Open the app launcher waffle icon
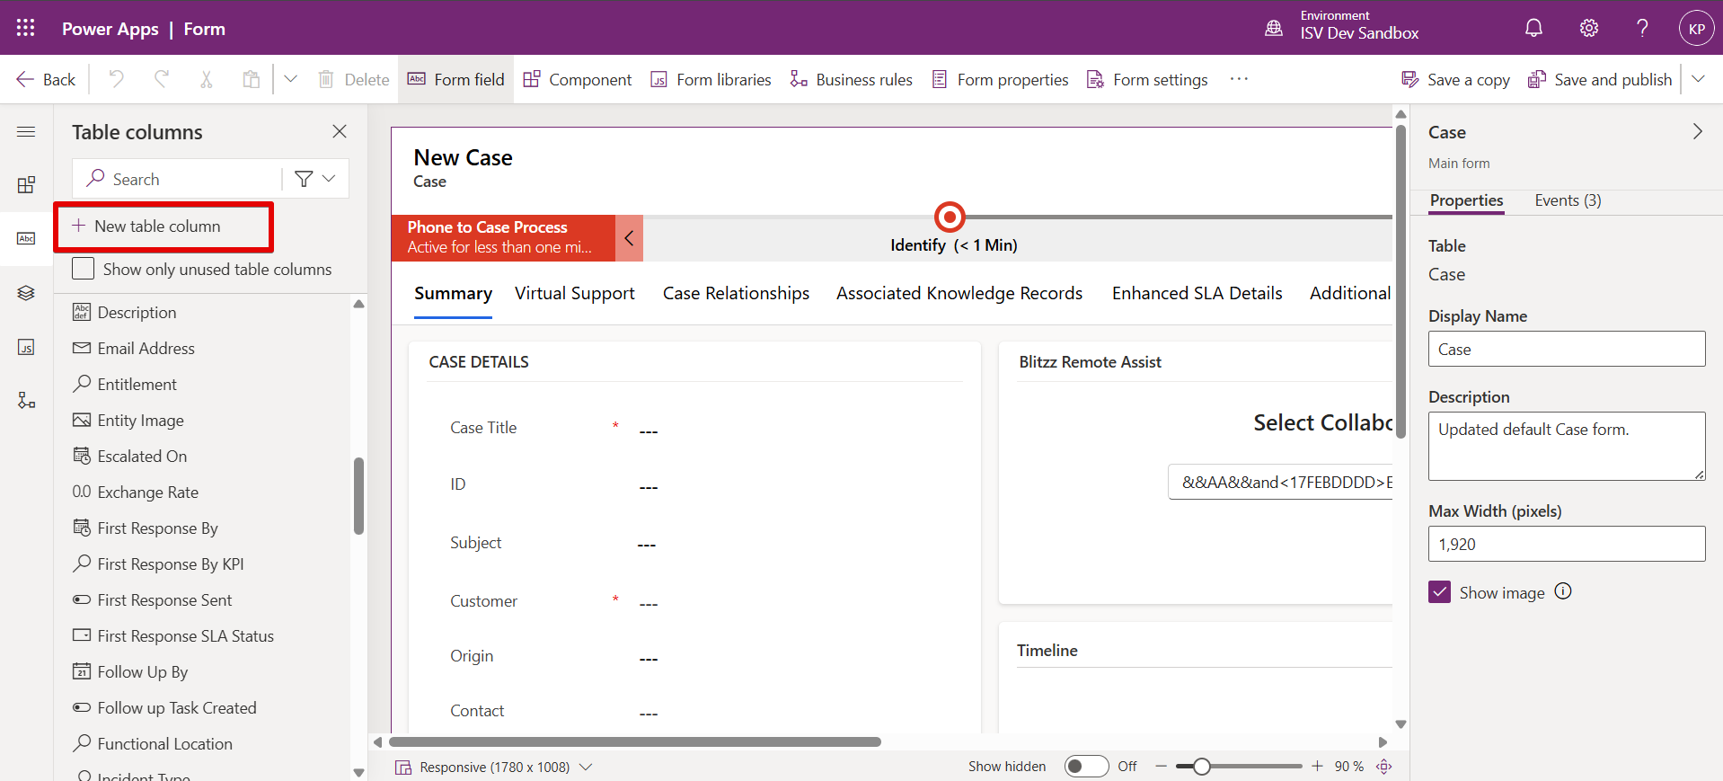The width and height of the screenshot is (1723, 781). 26,28
